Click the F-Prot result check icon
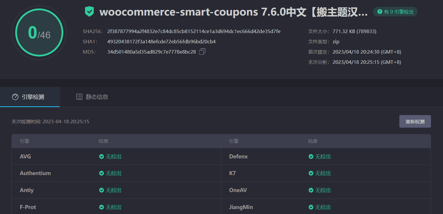The image size is (443, 214). coord(101,207)
